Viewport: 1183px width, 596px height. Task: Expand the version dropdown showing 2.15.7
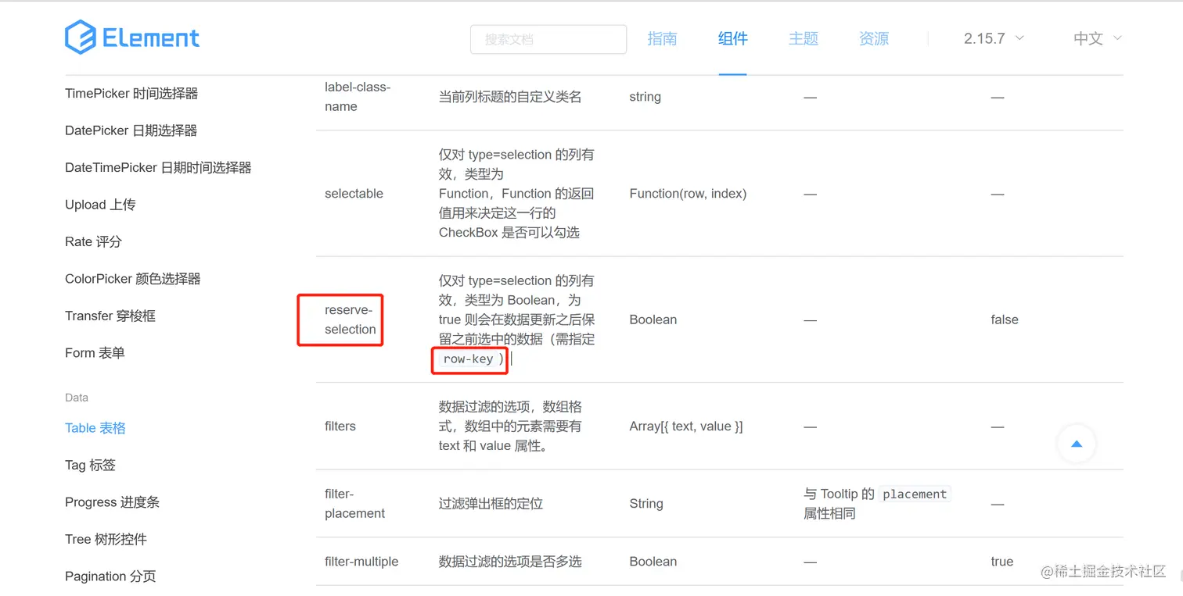tap(993, 37)
